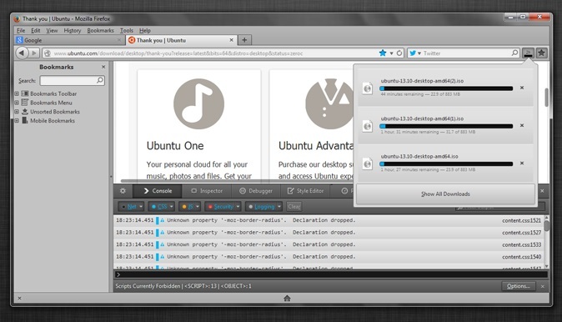
Task: Click the Ubuntu One music note icon
Action: pos(199,103)
